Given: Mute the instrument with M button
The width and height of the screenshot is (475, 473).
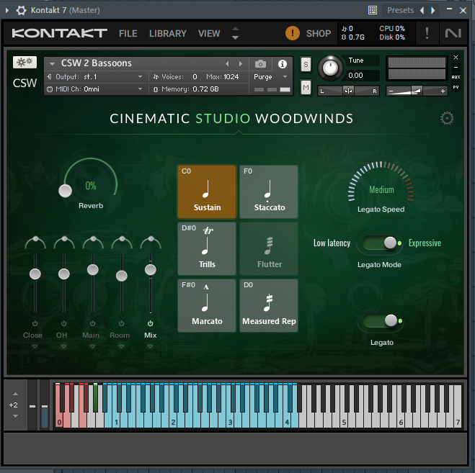Looking at the screenshot, I should pos(306,88).
